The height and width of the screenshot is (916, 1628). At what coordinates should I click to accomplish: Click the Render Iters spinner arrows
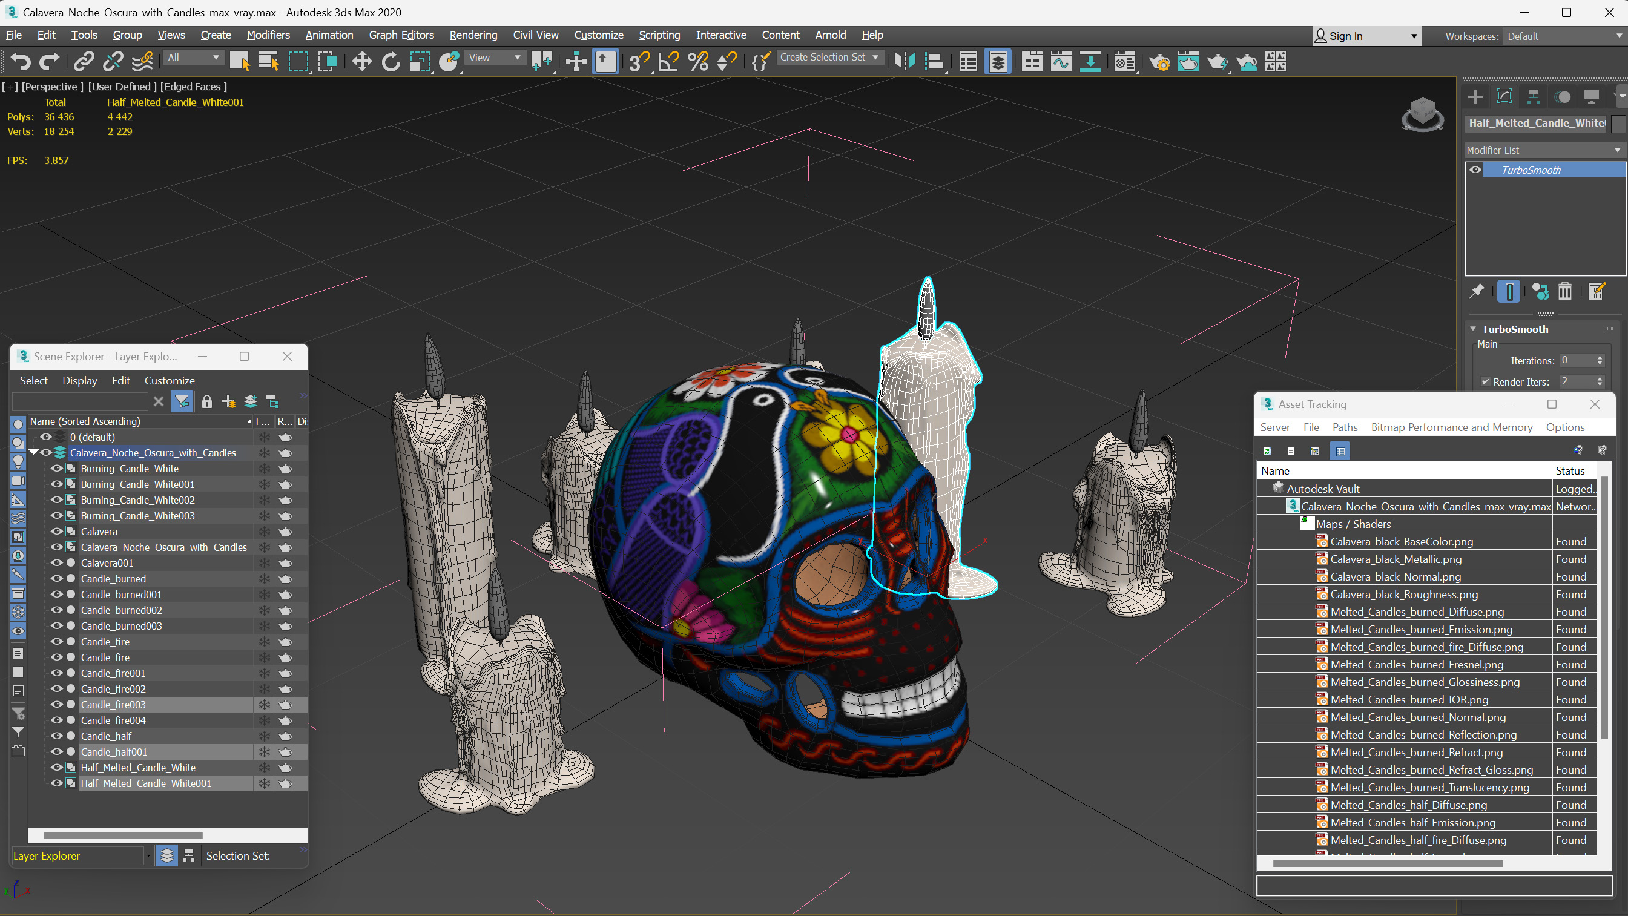(x=1600, y=381)
